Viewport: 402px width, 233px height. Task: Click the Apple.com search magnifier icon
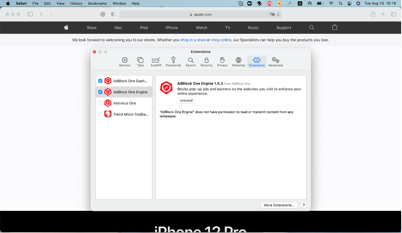pos(311,28)
